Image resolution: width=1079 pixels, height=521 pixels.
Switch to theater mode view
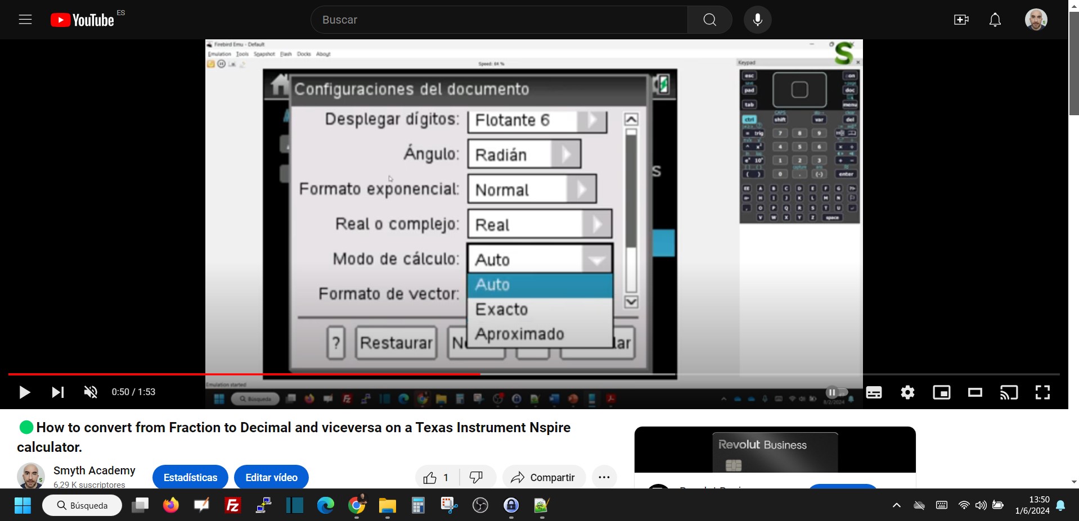coord(975,392)
